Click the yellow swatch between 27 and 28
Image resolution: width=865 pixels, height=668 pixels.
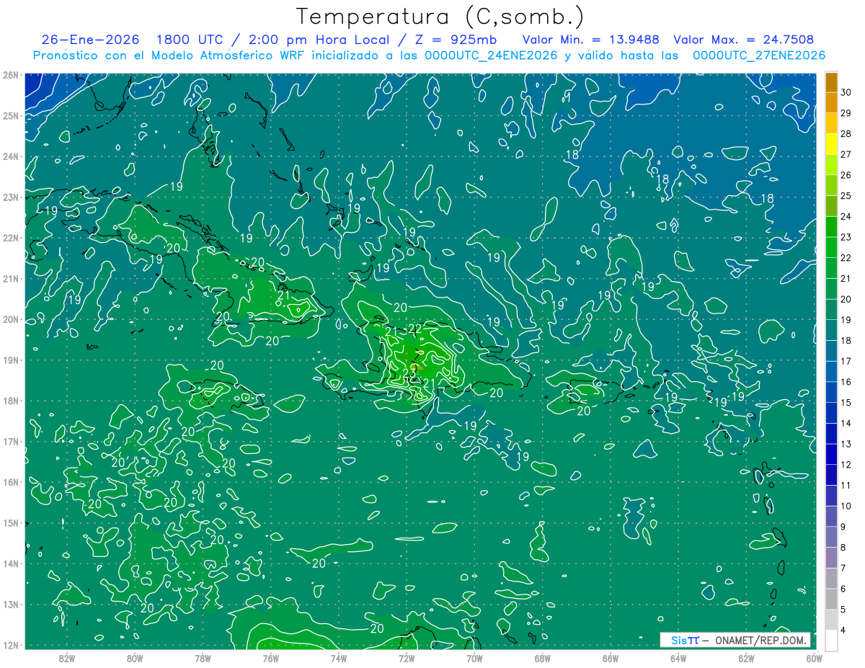tap(831, 144)
